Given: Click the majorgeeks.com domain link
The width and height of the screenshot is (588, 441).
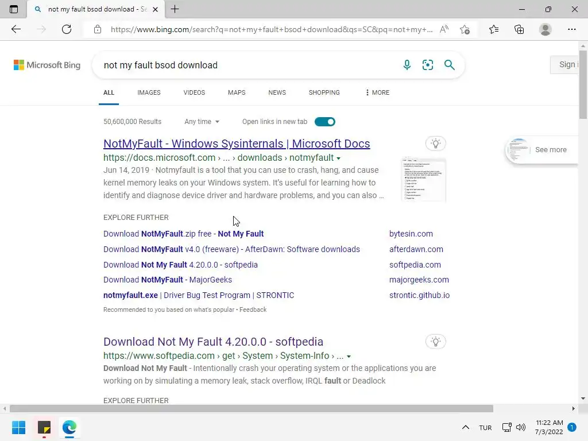Looking at the screenshot, I should 419,280.
